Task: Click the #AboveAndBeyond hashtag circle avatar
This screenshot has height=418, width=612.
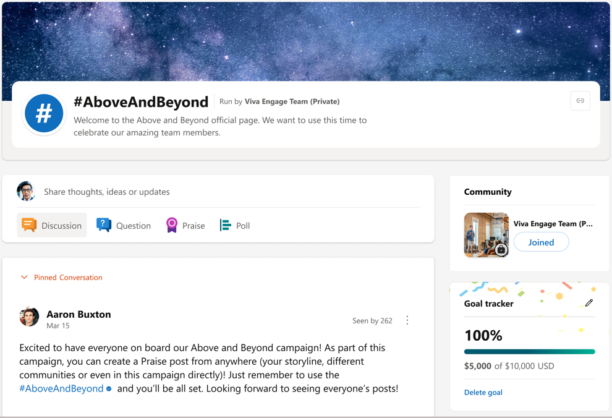Action: coord(43,113)
